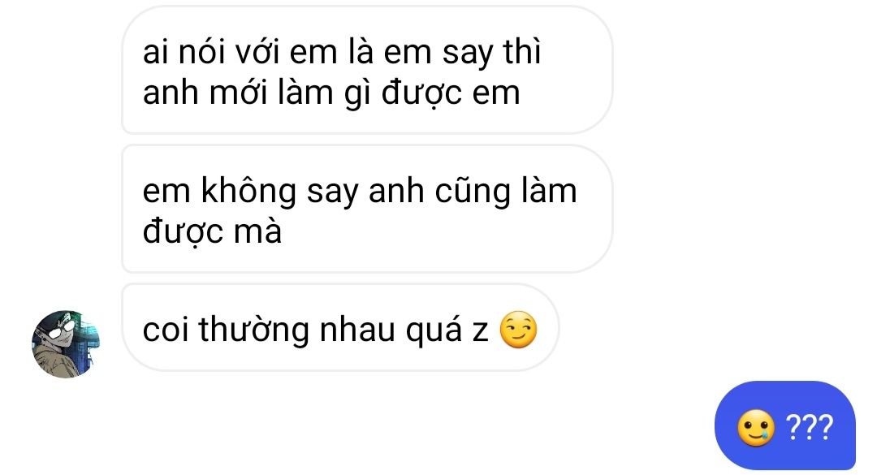Tap the ??? text in sent message
This screenshot has height=475, width=877.
click(810, 427)
